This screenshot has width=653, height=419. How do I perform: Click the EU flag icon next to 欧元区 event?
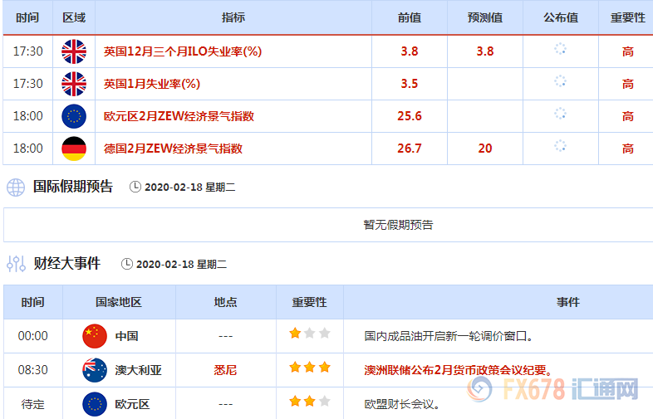tap(95, 404)
